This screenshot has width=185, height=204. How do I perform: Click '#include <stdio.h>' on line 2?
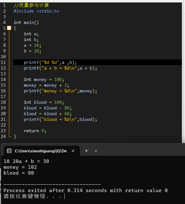coord(36,11)
